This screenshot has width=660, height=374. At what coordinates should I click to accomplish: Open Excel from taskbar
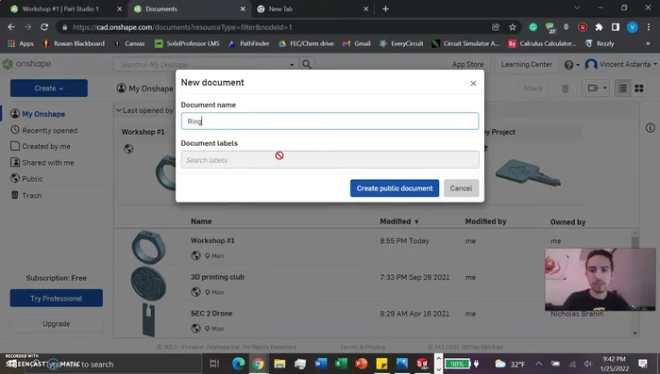342,364
